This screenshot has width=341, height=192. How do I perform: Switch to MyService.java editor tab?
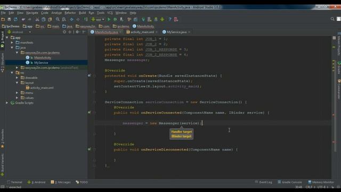pos(176,32)
